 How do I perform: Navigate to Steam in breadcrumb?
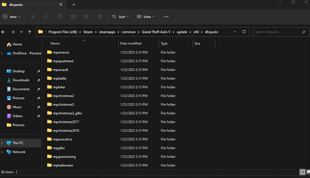pos(88,32)
